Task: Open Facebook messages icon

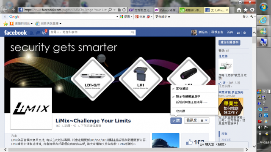Action: click(x=38, y=33)
